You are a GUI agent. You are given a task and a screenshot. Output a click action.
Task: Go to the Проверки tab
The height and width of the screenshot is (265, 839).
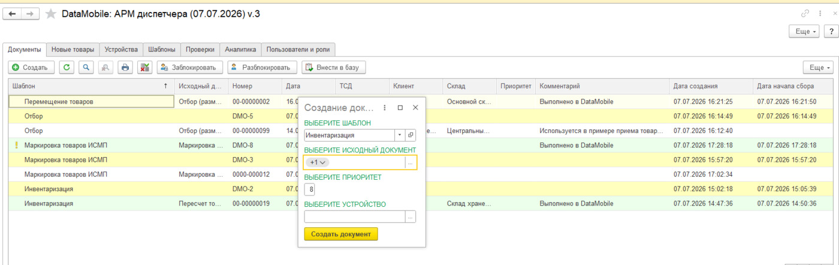[200, 50]
